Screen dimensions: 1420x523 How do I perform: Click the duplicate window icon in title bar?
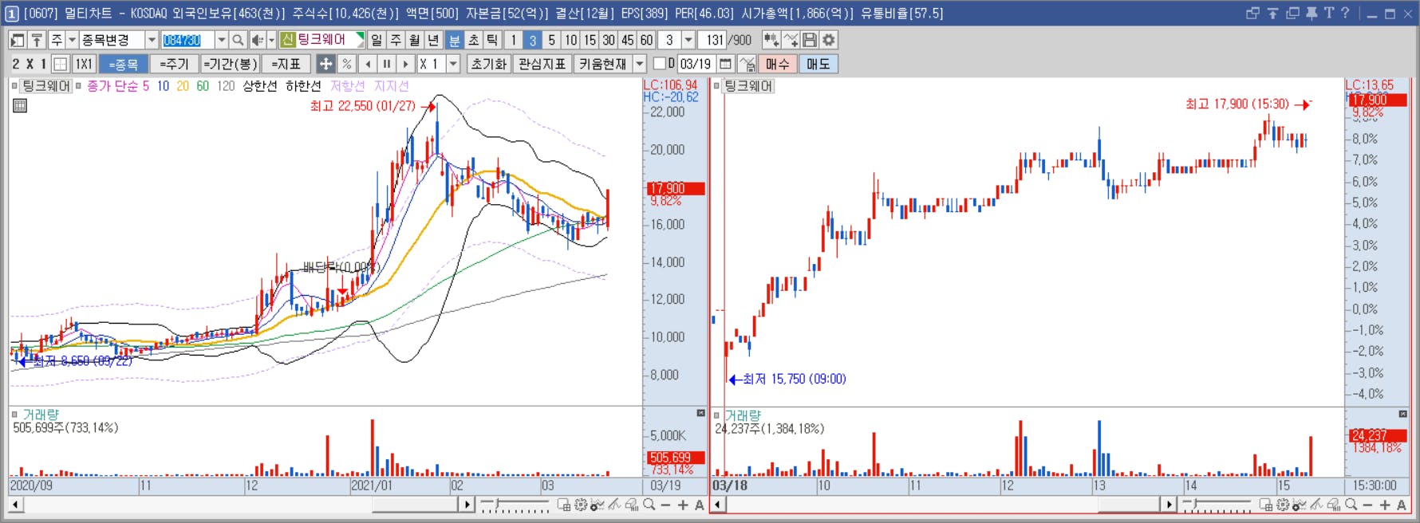1292,13
